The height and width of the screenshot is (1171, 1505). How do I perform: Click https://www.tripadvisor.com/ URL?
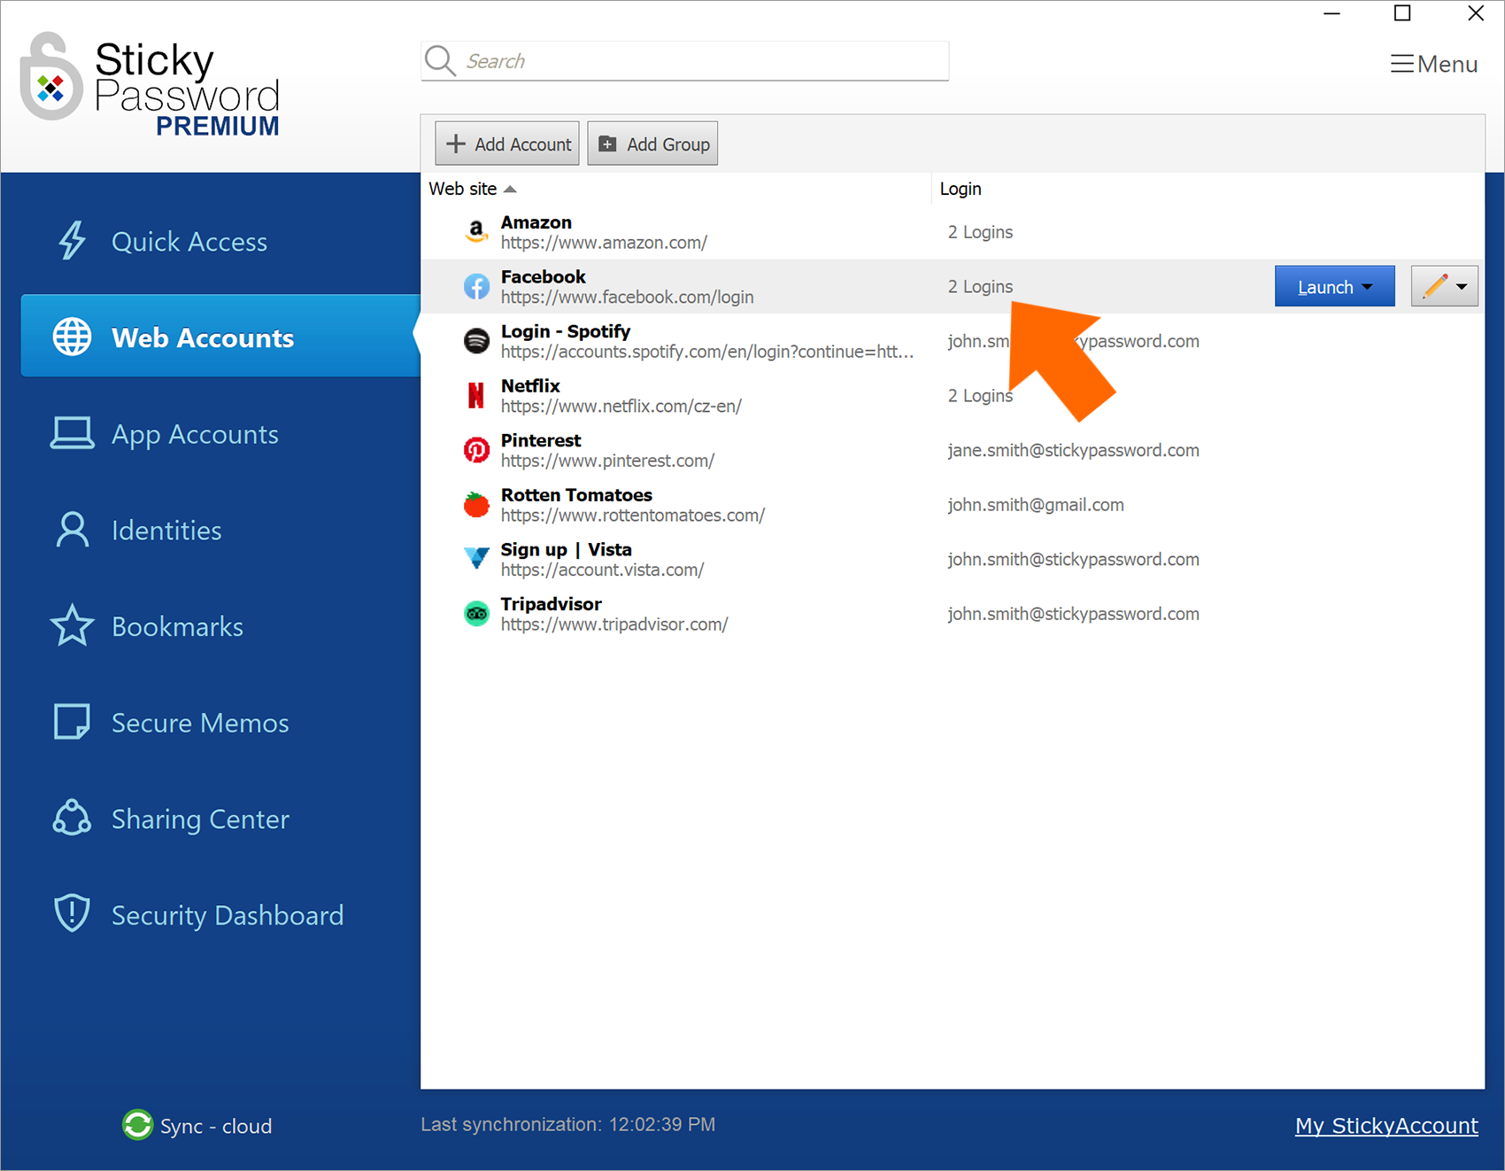pos(614,624)
